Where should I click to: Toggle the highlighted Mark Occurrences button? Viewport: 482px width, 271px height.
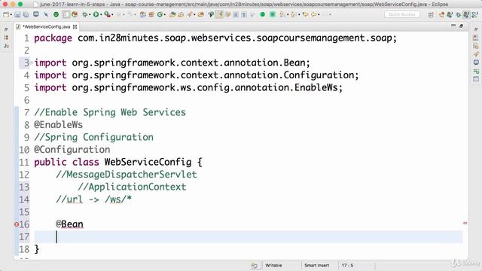219,14
